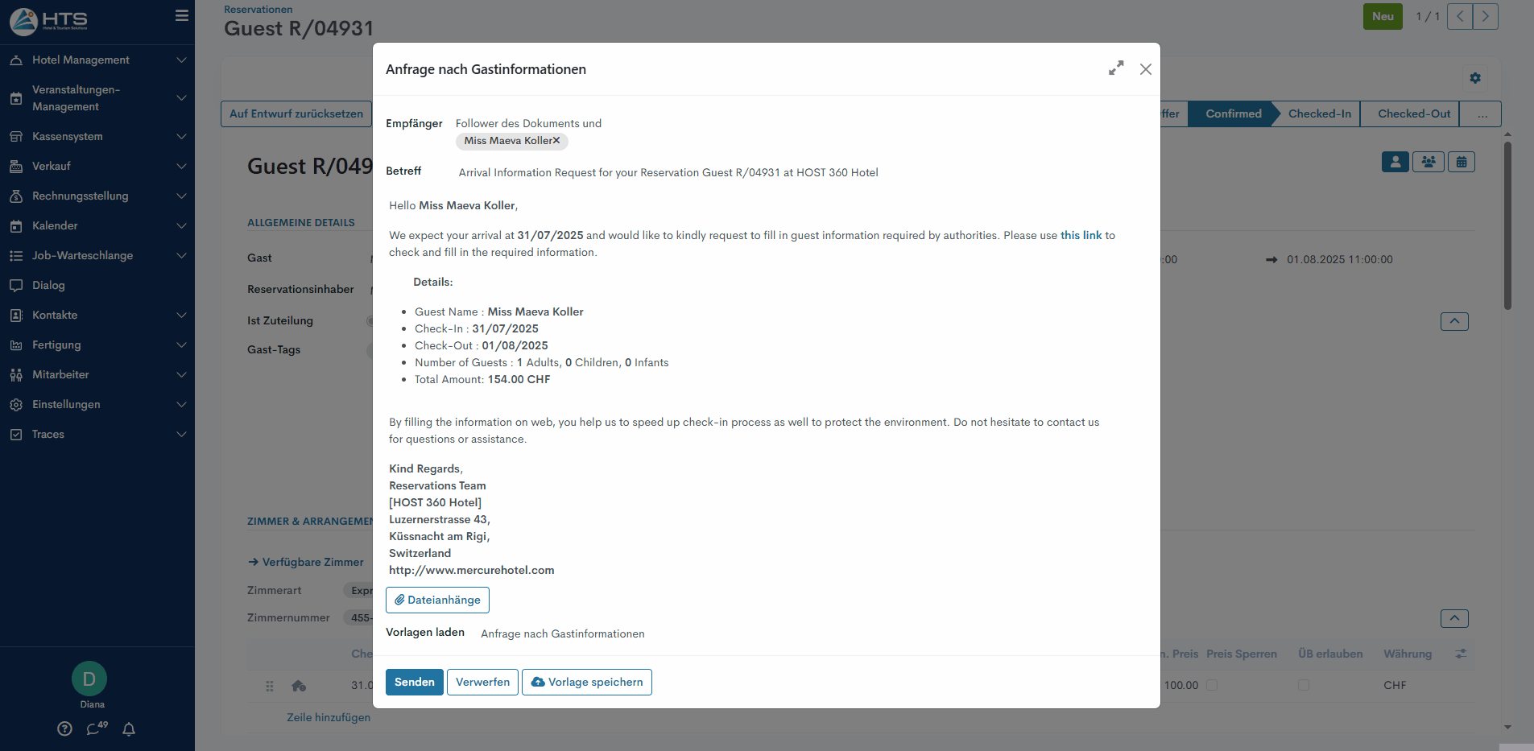This screenshot has width=1534, height=751.
Task: Expand the dialog to full screen
Action: (x=1116, y=68)
